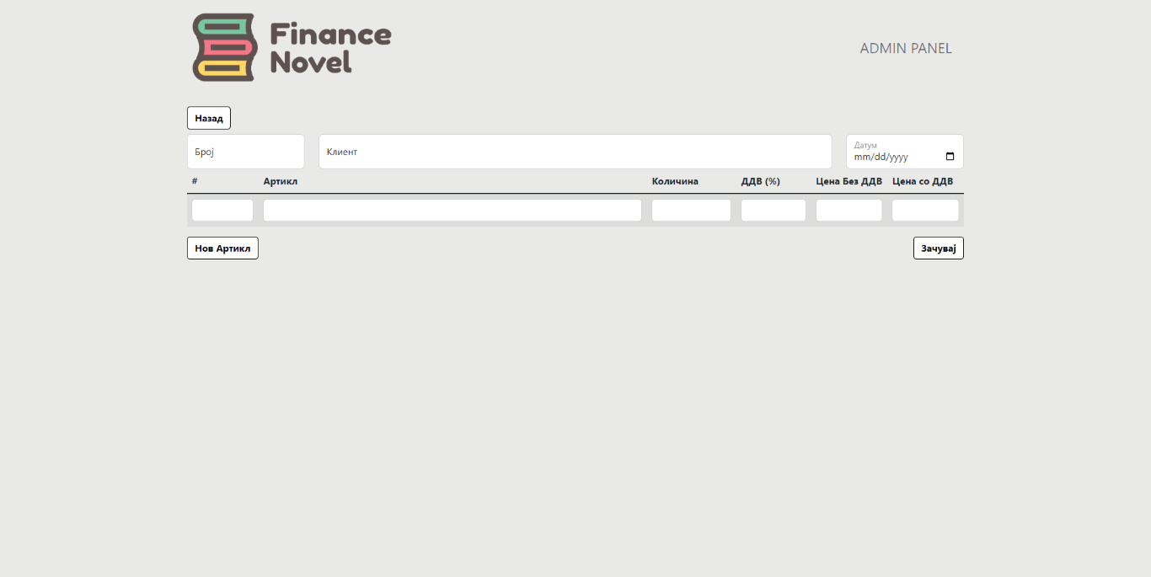
Task: Click into the Клиент input field
Action: [575, 152]
